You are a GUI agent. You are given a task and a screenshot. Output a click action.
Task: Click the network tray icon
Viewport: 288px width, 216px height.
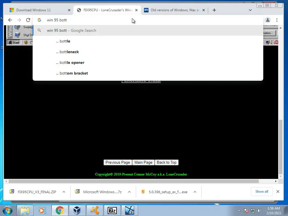pyautogui.click(x=253, y=211)
